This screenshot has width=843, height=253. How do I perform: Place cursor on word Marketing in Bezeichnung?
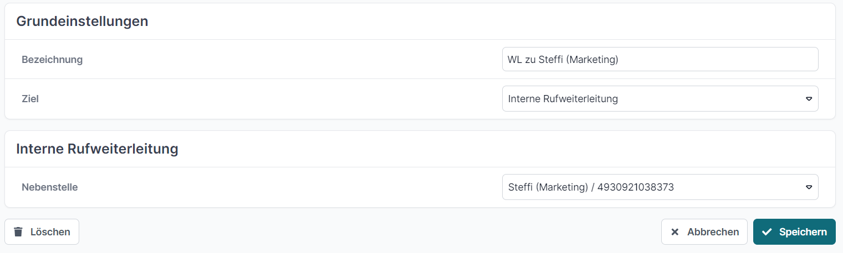point(593,60)
